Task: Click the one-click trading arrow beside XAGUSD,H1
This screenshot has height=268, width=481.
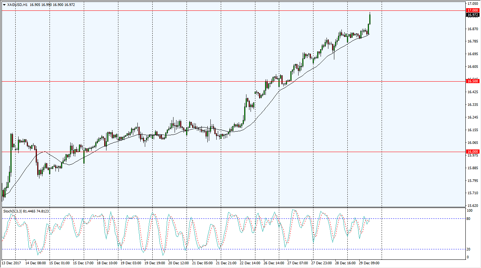Action: pos(4,5)
